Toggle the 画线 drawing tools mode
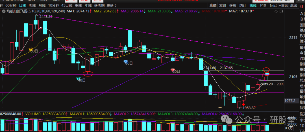This screenshot has width=305, height=132. pyautogui.click(x=253, y=5)
